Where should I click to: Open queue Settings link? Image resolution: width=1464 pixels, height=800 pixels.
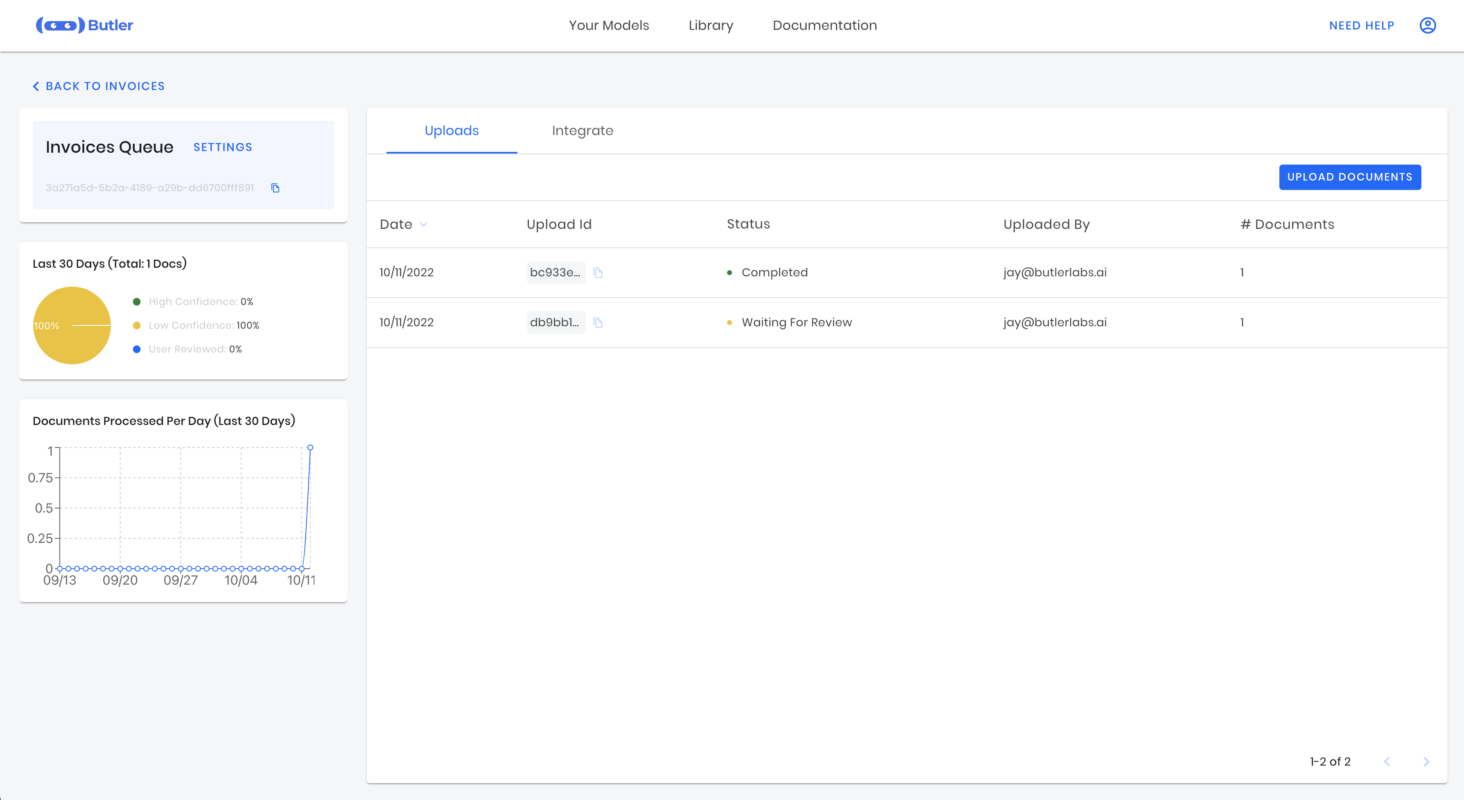pos(222,147)
